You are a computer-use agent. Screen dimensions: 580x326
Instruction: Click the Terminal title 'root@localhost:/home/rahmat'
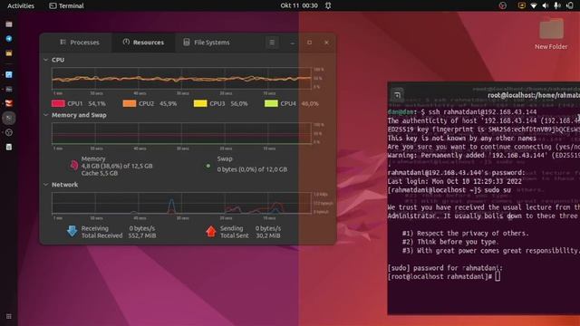click(x=534, y=95)
